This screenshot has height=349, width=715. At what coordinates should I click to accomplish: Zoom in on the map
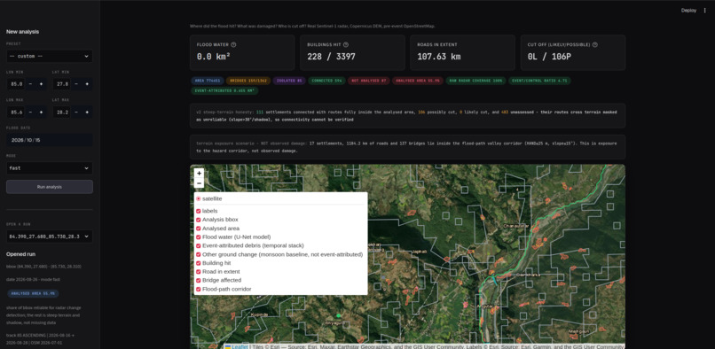pyautogui.click(x=199, y=173)
